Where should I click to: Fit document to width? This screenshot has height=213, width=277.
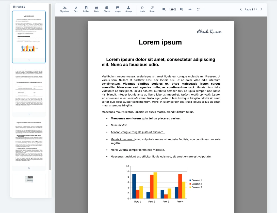[190, 9]
